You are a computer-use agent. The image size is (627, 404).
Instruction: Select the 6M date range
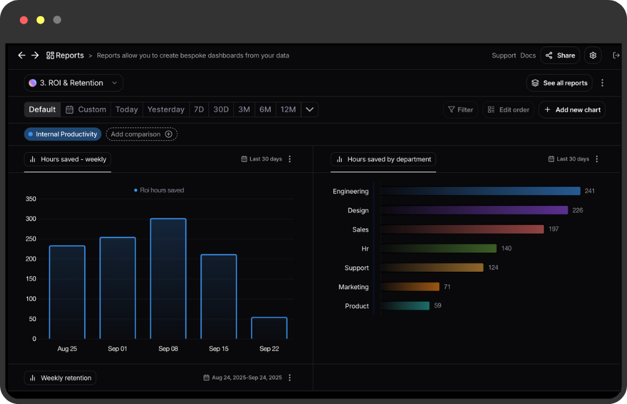(x=265, y=110)
